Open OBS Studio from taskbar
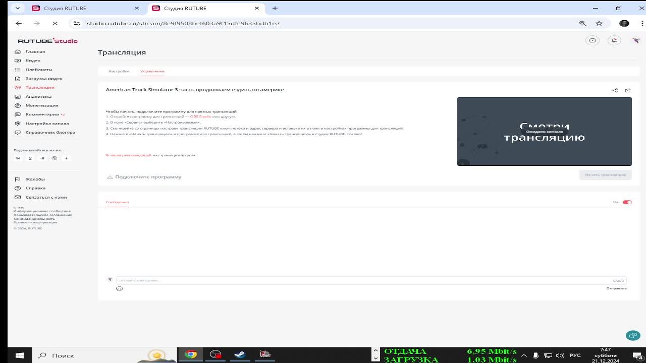The width and height of the screenshot is (646, 363). point(216,355)
